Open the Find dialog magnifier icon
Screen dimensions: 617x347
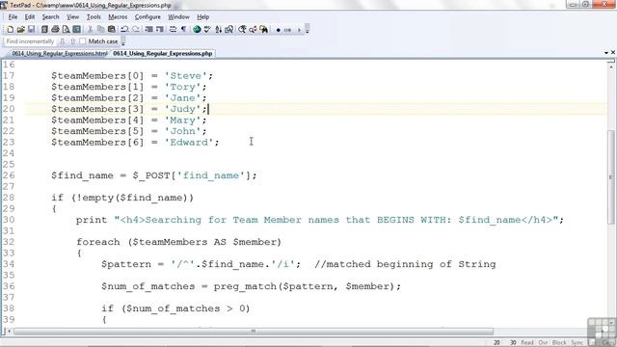pyautogui.click(x=242, y=30)
